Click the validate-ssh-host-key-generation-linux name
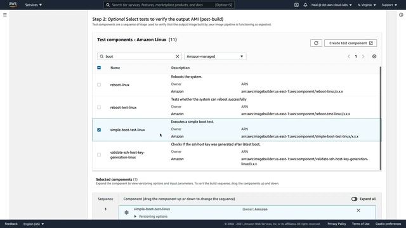 pyautogui.click(x=127, y=155)
